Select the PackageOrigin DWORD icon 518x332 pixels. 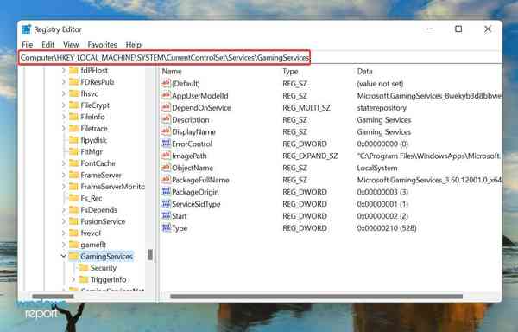tap(166, 191)
